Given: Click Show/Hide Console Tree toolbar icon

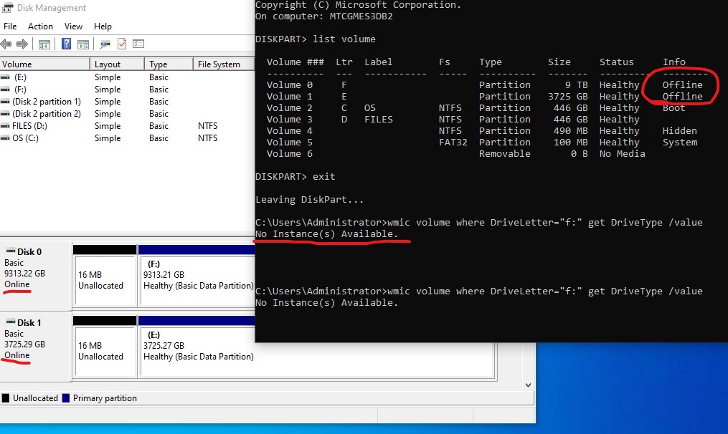Looking at the screenshot, I should click(x=44, y=44).
